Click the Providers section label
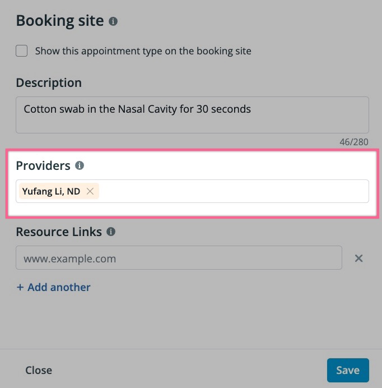The width and height of the screenshot is (382, 388). (x=43, y=166)
